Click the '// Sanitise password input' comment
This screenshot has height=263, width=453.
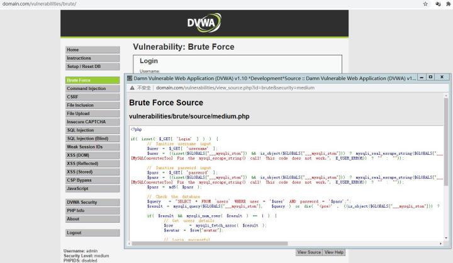click(179, 167)
